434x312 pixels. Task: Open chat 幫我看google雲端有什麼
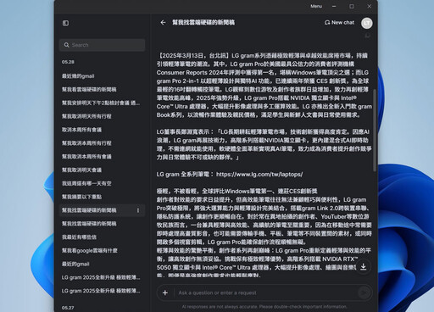pos(90,250)
